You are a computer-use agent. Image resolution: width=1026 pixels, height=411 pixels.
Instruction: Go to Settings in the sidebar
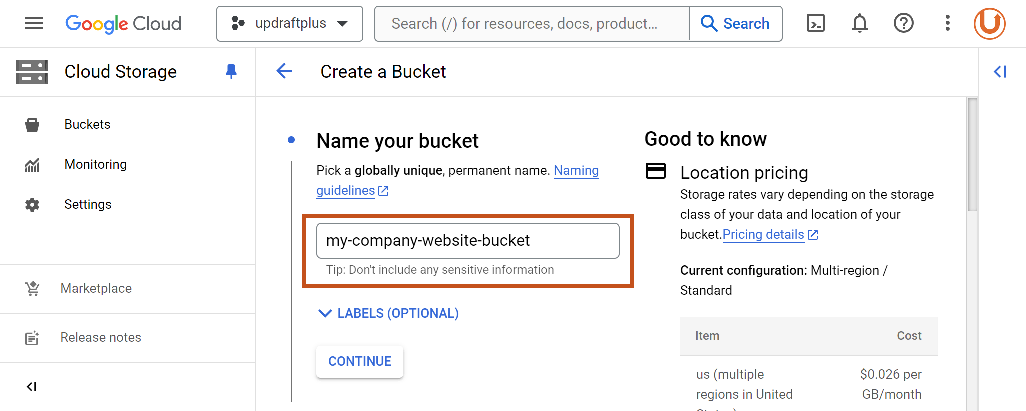[88, 204]
